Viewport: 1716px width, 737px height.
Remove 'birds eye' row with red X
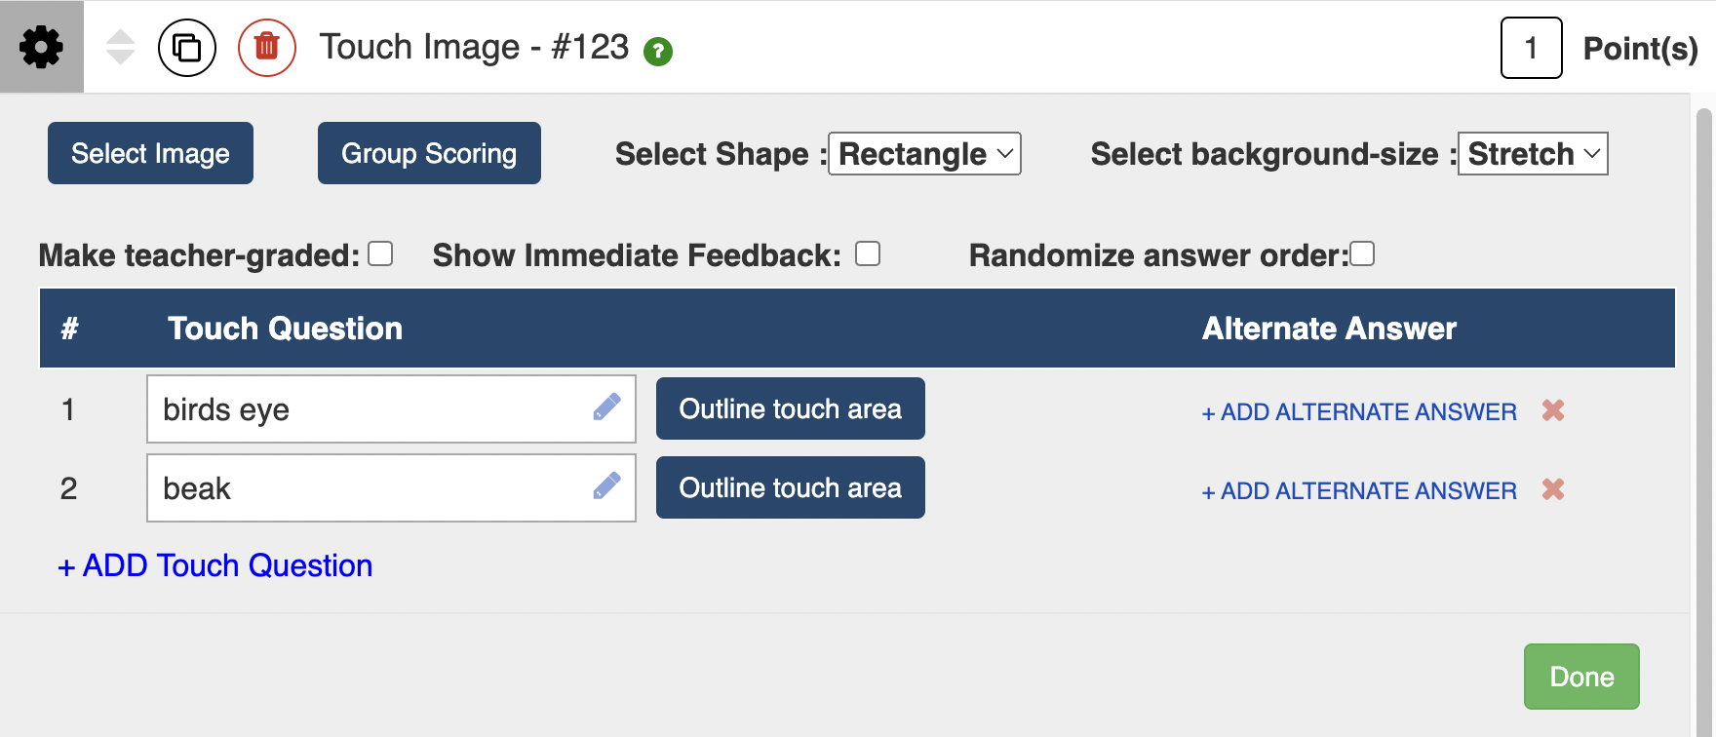coord(1553,410)
